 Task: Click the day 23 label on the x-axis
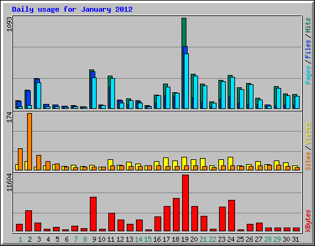point(221,239)
